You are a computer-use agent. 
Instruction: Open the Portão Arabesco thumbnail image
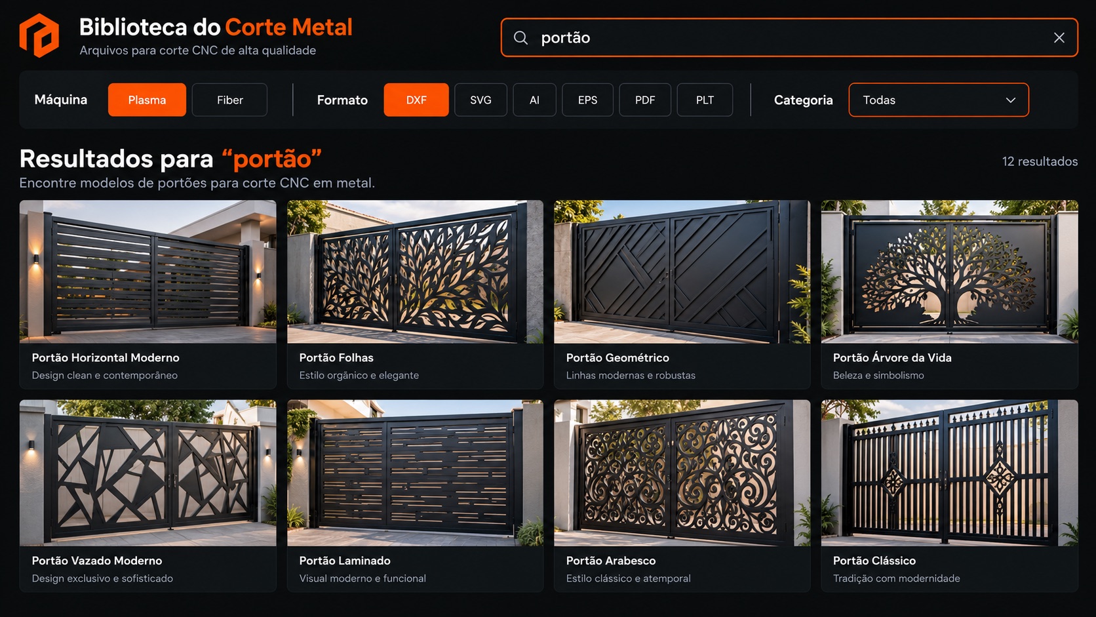point(682,473)
